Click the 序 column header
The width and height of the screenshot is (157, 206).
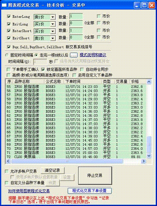pos(9,82)
